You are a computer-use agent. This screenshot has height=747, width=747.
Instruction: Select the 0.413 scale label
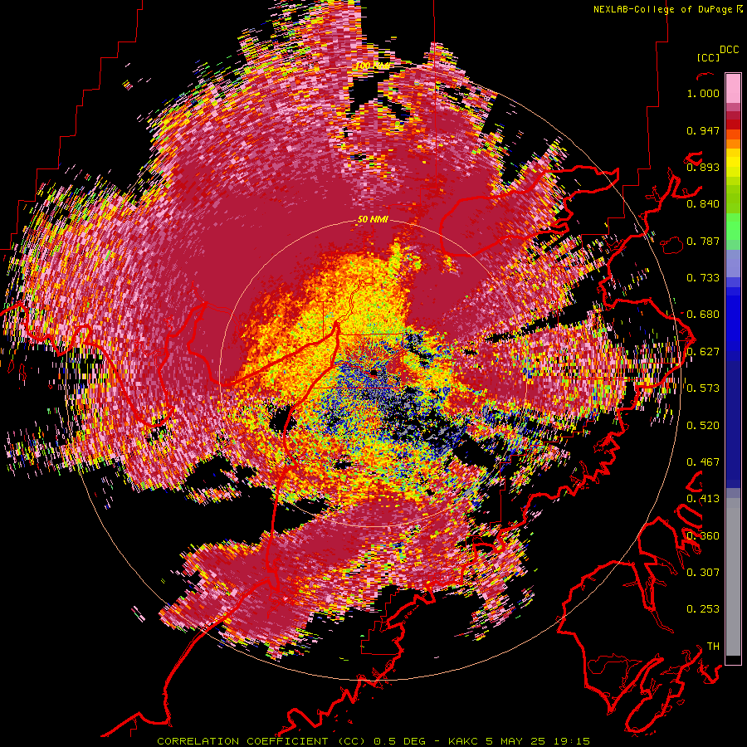coord(703,499)
